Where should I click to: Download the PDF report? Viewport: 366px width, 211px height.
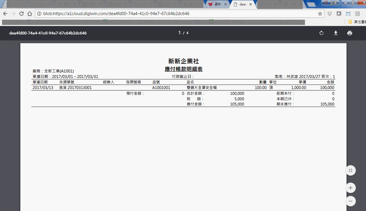[x=336, y=33]
